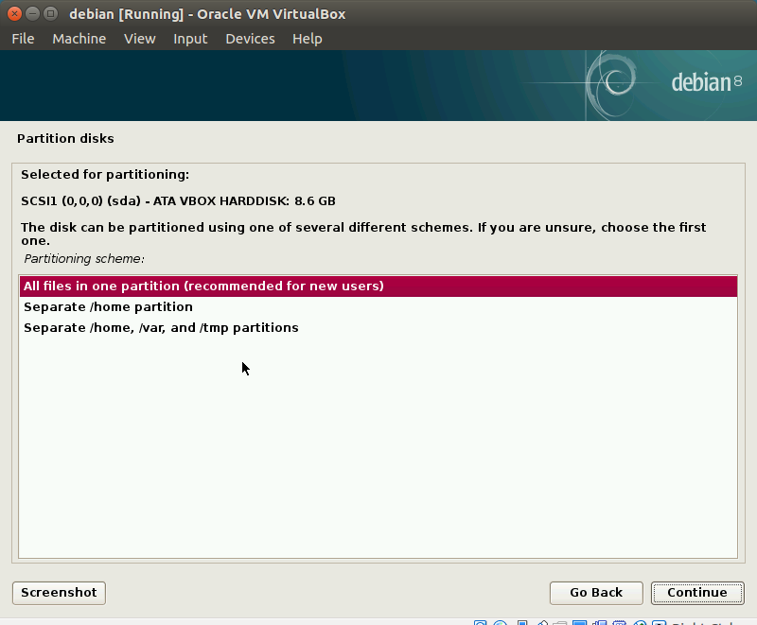Click the Screenshot button
Viewport: 757px width, 625px height.
pyautogui.click(x=59, y=593)
